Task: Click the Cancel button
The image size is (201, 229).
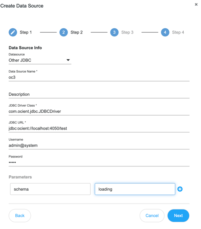Action: click(x=152, y=216)
